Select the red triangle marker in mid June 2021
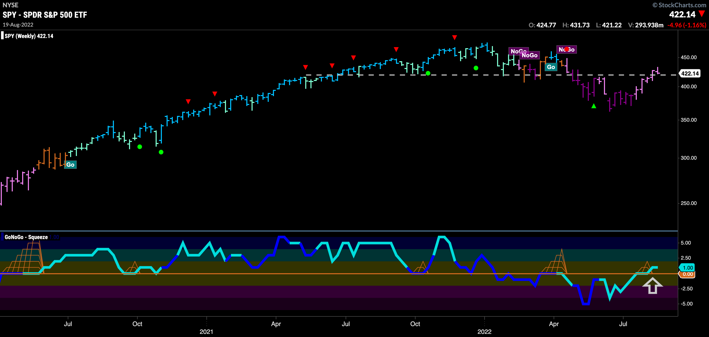This screenshot has width=709, height=337. 332,65
